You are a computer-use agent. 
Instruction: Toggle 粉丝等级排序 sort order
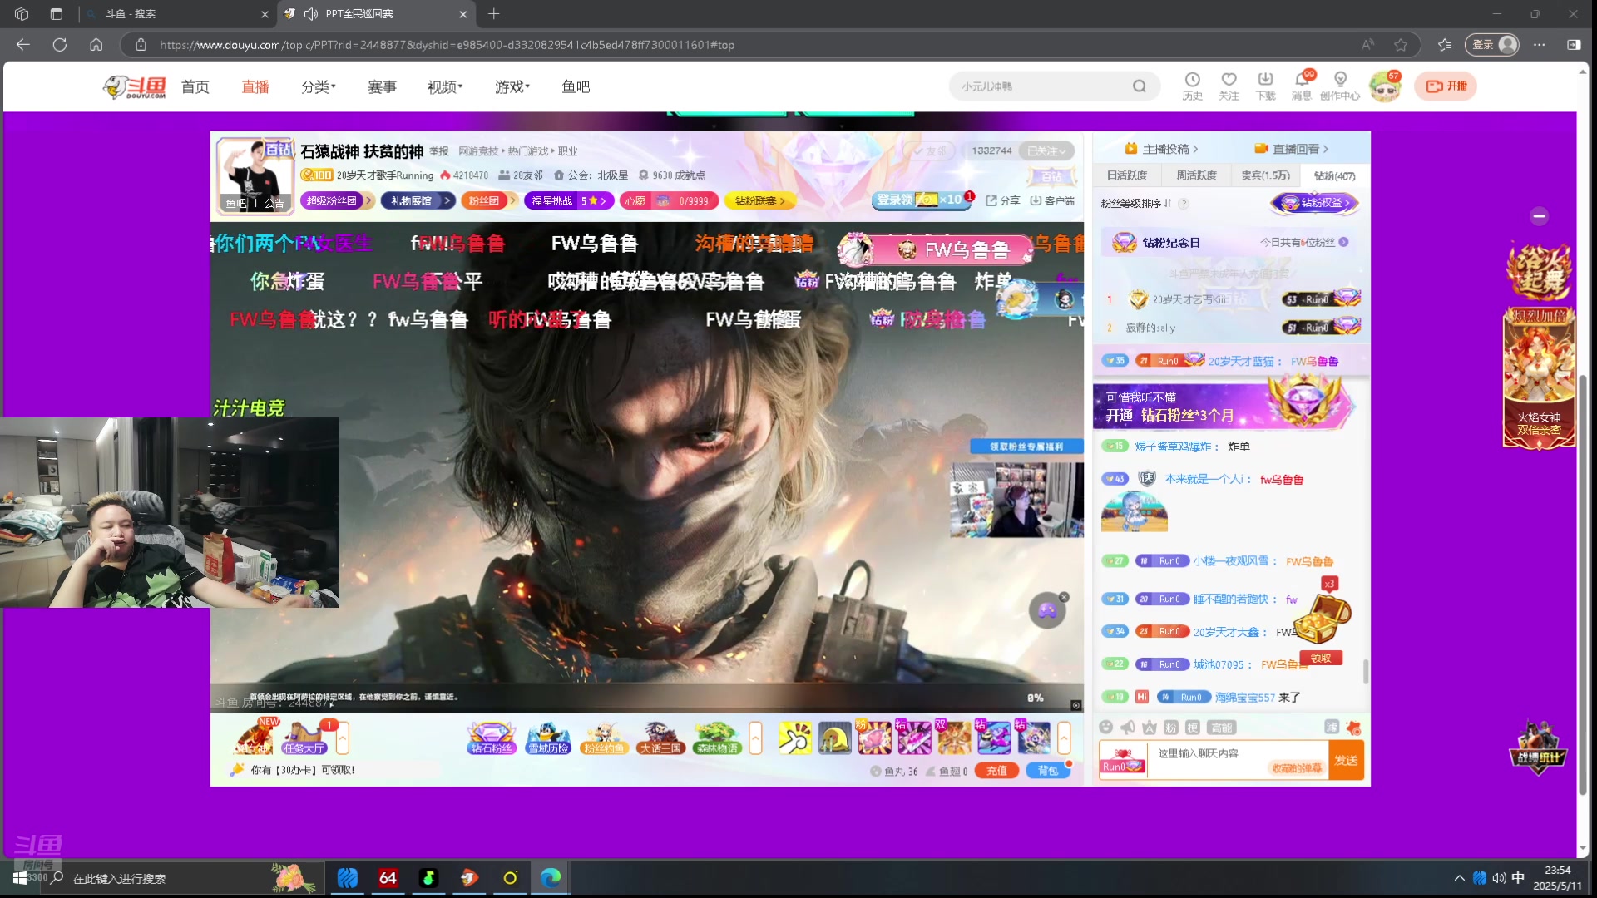1136,203
